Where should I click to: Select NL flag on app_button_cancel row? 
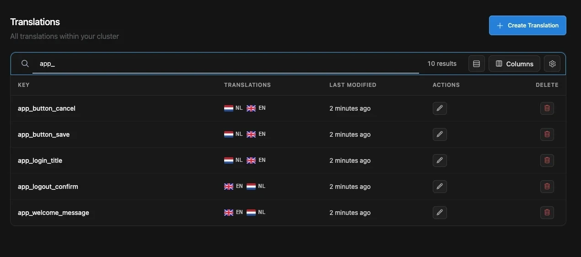point(228,108)
